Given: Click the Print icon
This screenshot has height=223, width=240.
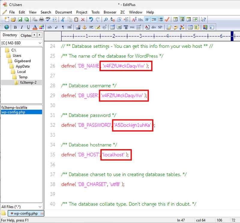Looking at the screenshot, I should coord(41,20).
